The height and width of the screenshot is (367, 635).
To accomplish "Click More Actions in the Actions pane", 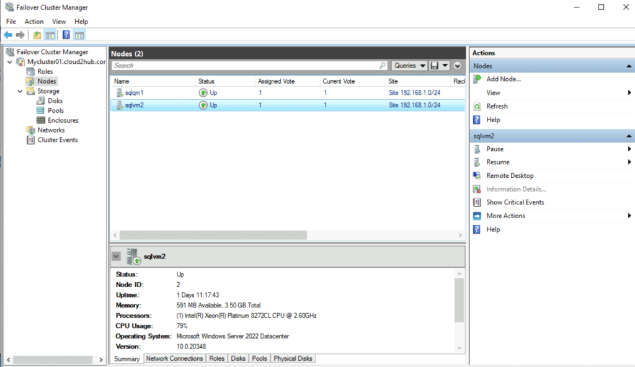I will tap(505, 216).
